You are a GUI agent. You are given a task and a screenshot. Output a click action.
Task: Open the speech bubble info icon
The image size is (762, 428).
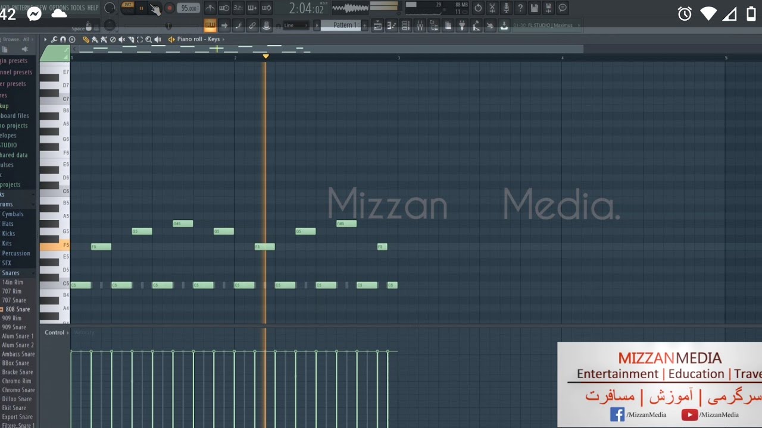(x=563, y=8)
